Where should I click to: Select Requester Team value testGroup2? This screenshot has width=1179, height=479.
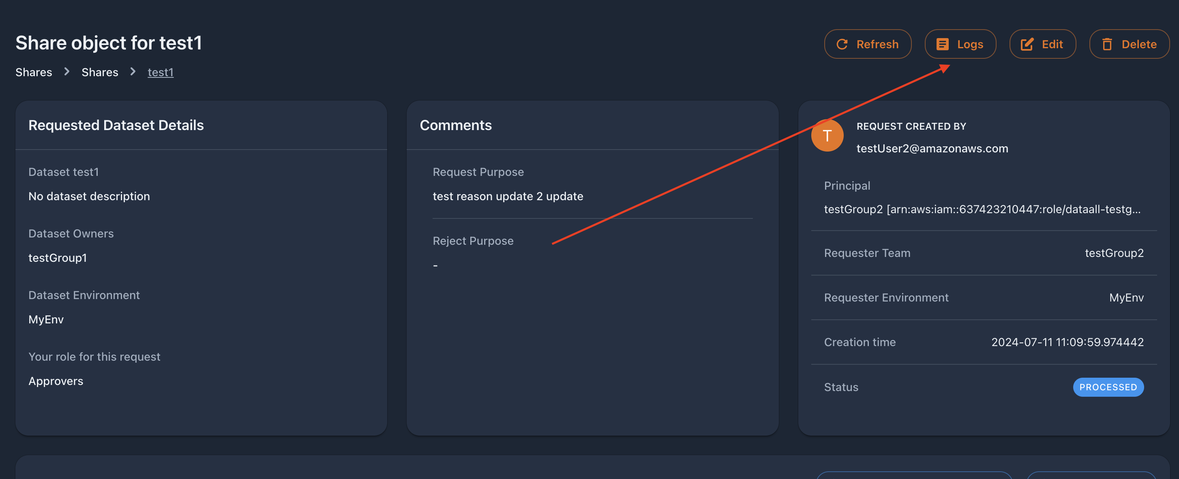(1114, 252)
